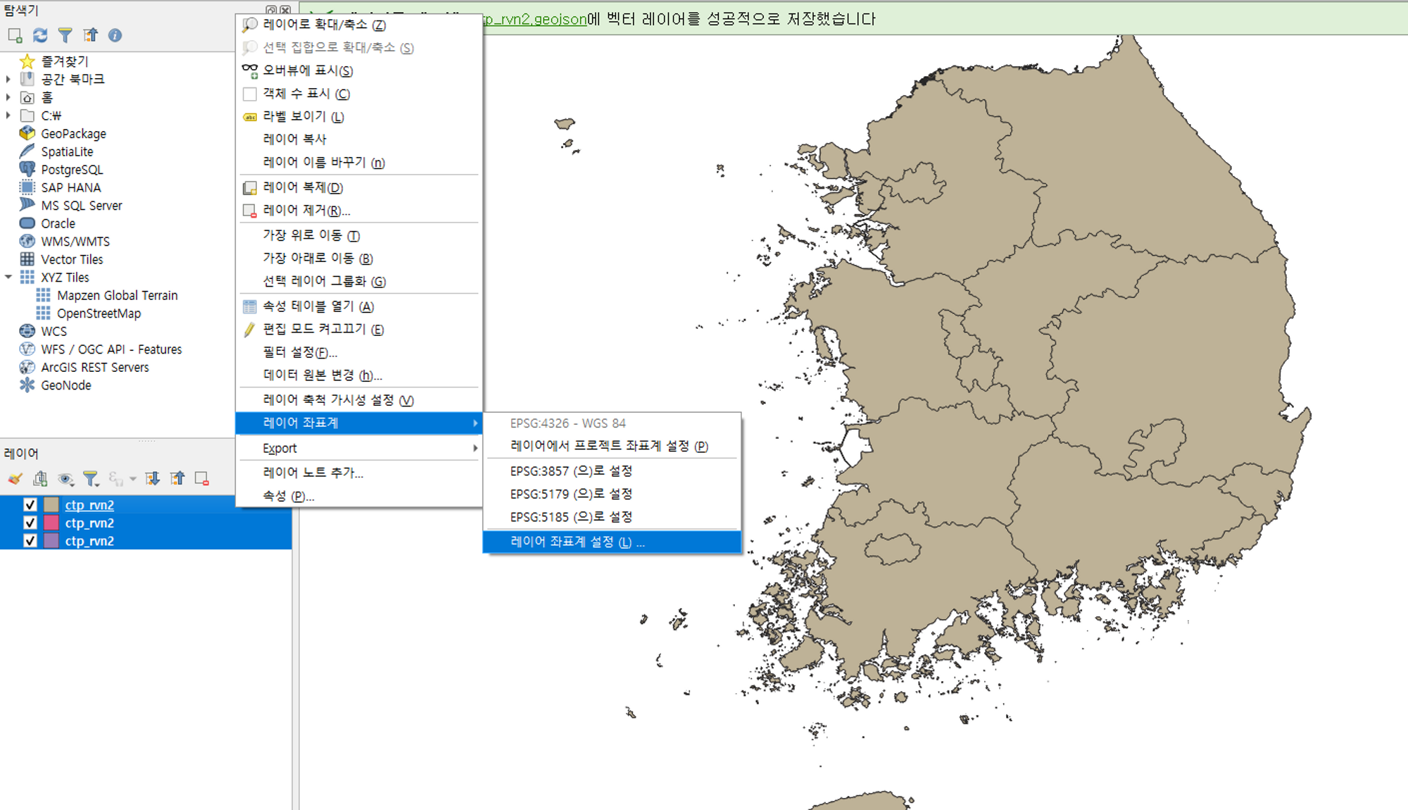Float the browser panel dock button
The width and height of the screenshot is (1408, 810).
271,10
